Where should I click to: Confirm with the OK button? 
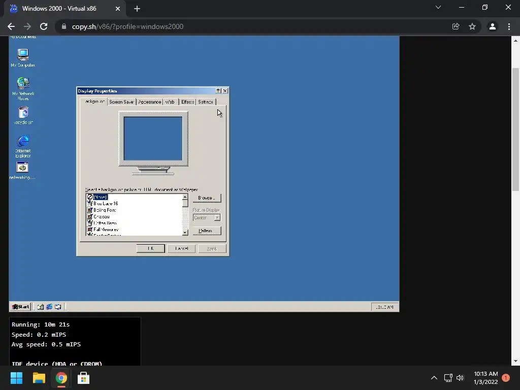pos(150,248)
